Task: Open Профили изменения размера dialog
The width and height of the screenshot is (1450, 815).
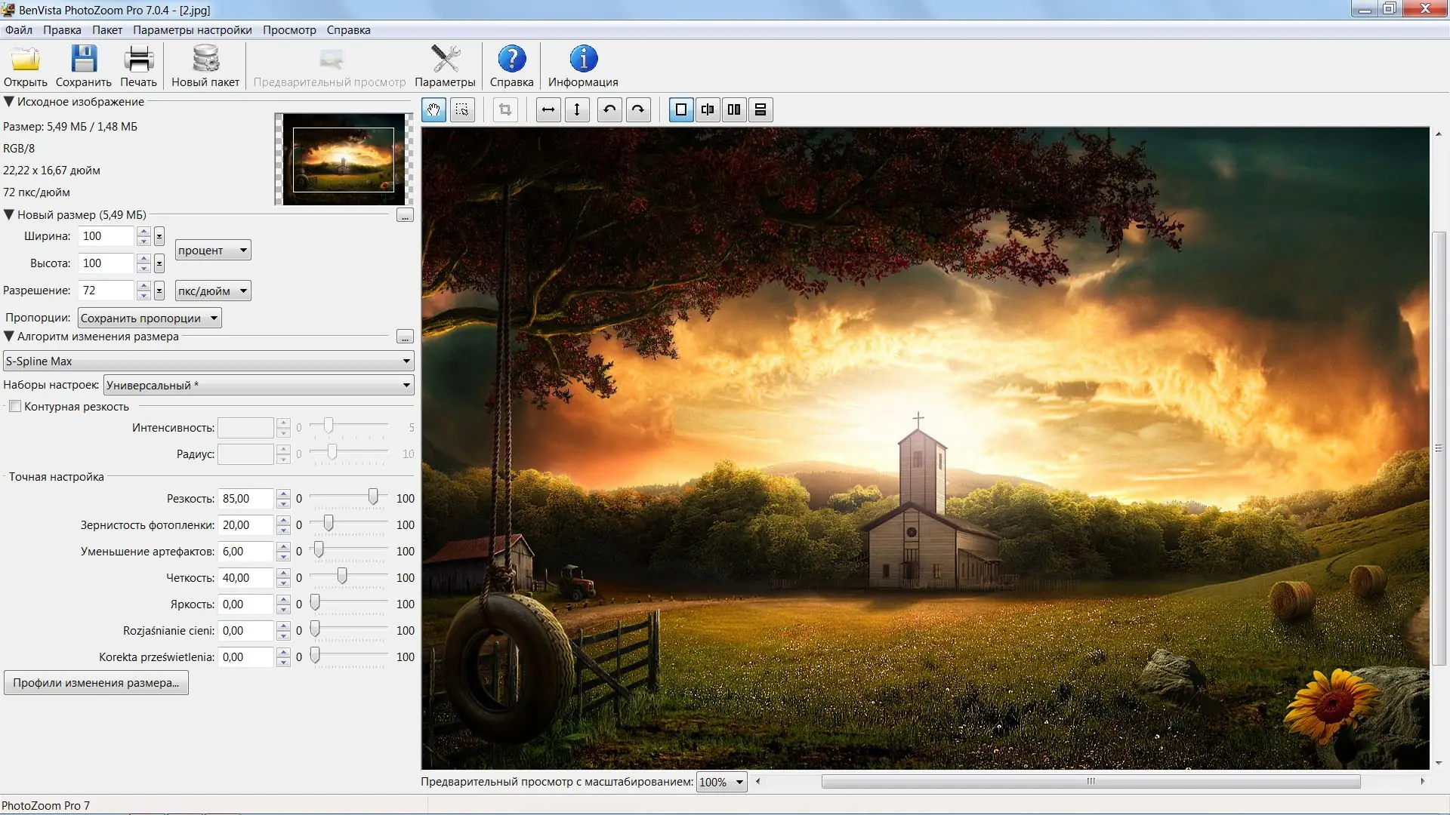Action: click(96, 682)
